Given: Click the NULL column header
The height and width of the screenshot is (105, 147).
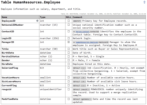Looking at the screenshot, I should (x=69, y=17).
